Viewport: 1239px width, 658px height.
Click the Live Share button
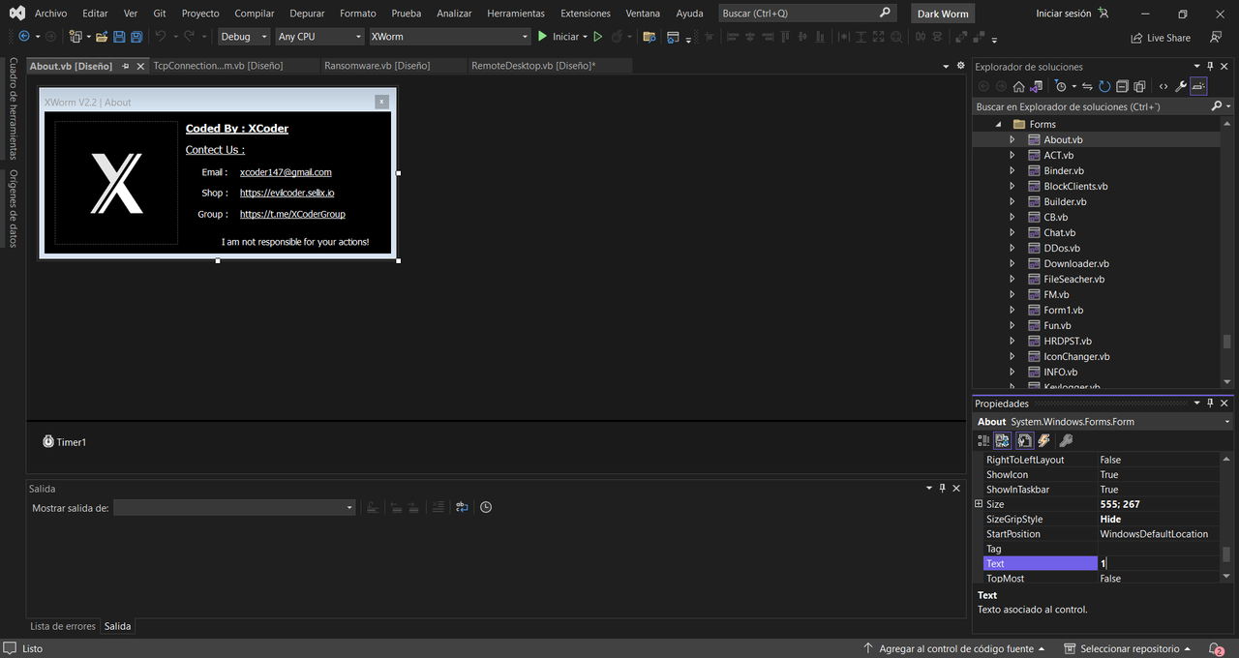tap(1161, 38)
